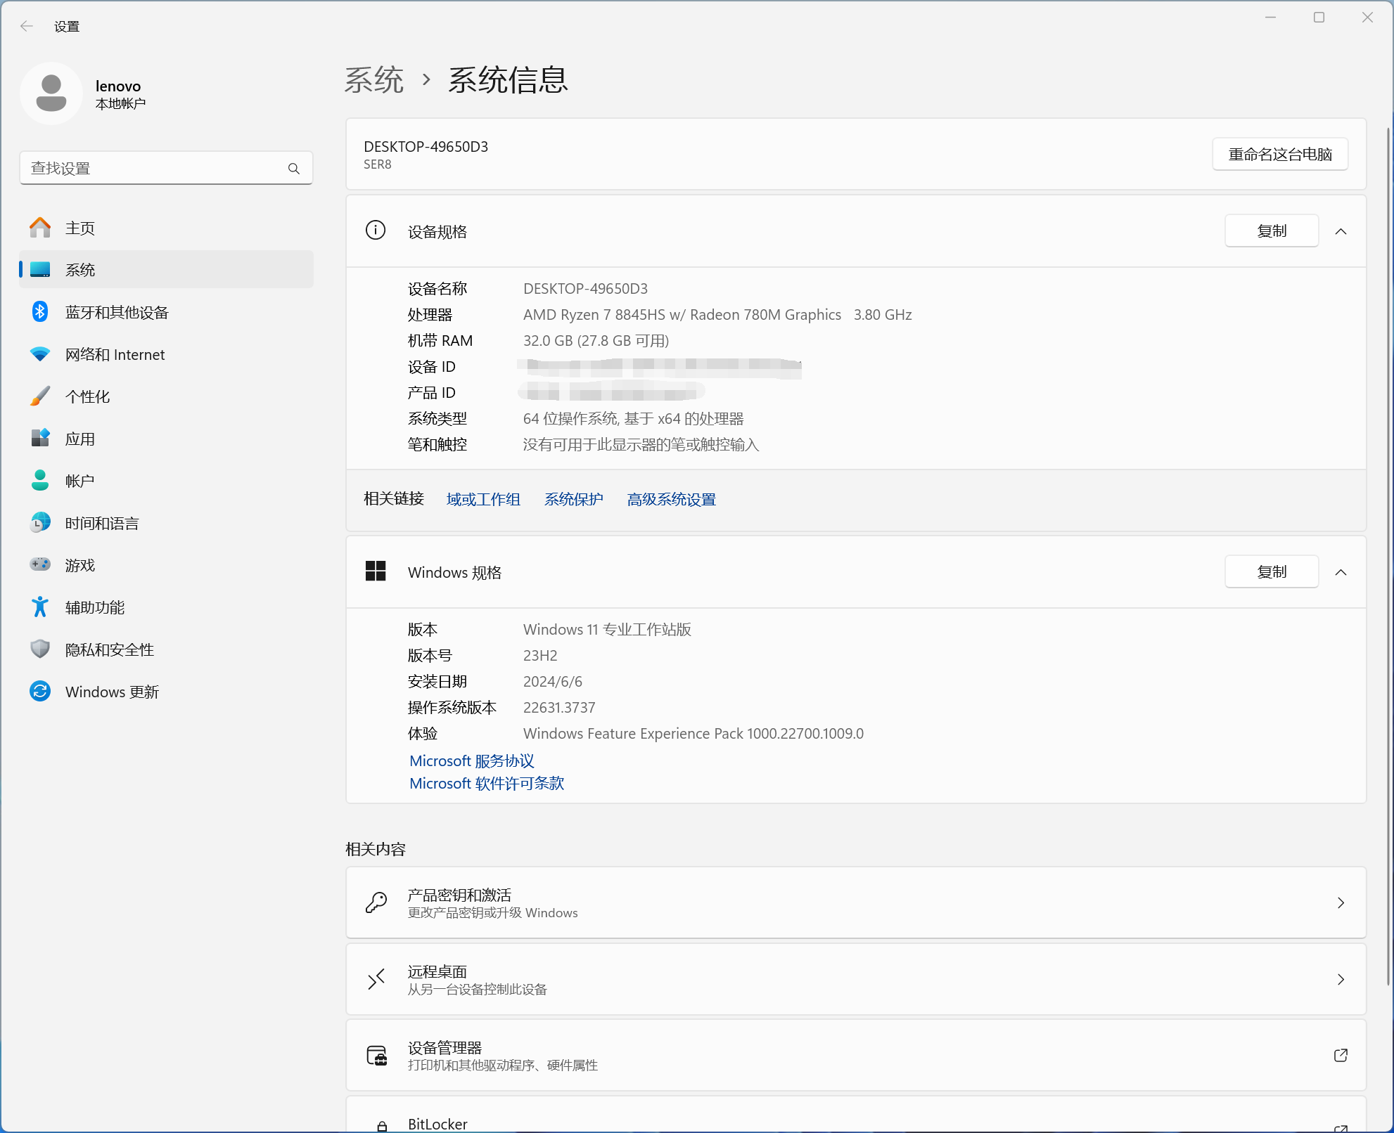Open the 系统保护 link
The image size is (1394, 1133).
pyautogui.click(x=573, y=500)
